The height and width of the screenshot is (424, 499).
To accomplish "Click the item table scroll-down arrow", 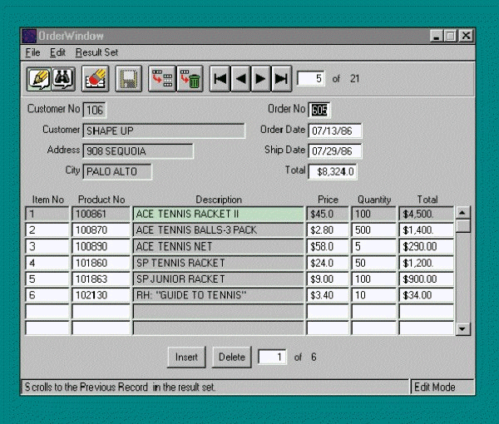I will click(463, 329).
